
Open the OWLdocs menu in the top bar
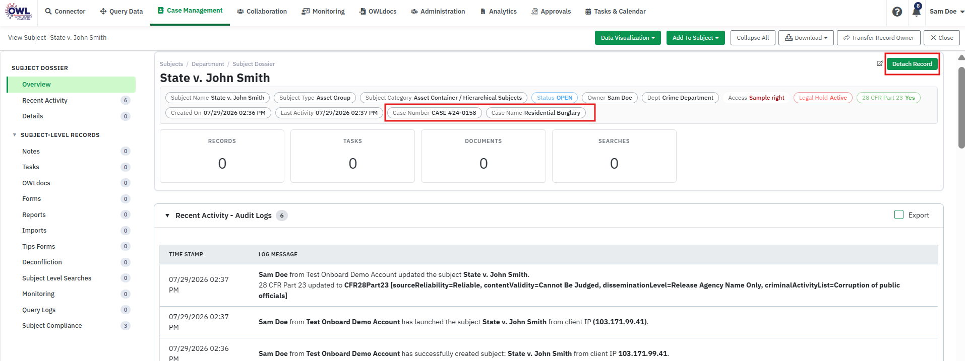tap(378, 11)
